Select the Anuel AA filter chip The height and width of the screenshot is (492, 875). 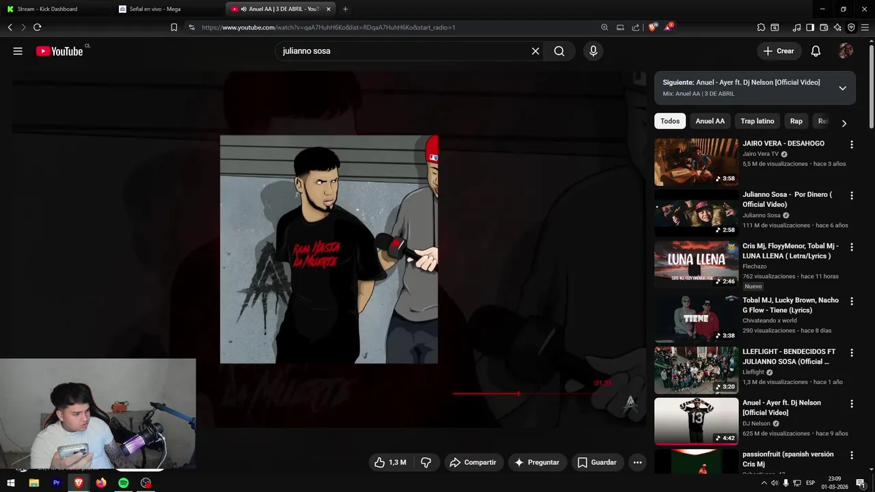(710, 121)
